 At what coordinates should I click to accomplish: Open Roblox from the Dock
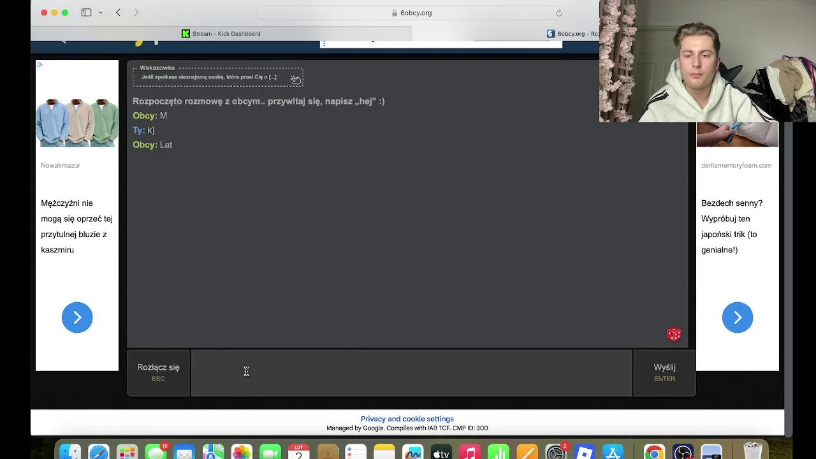pyautogui.click(x=584, y=452)
